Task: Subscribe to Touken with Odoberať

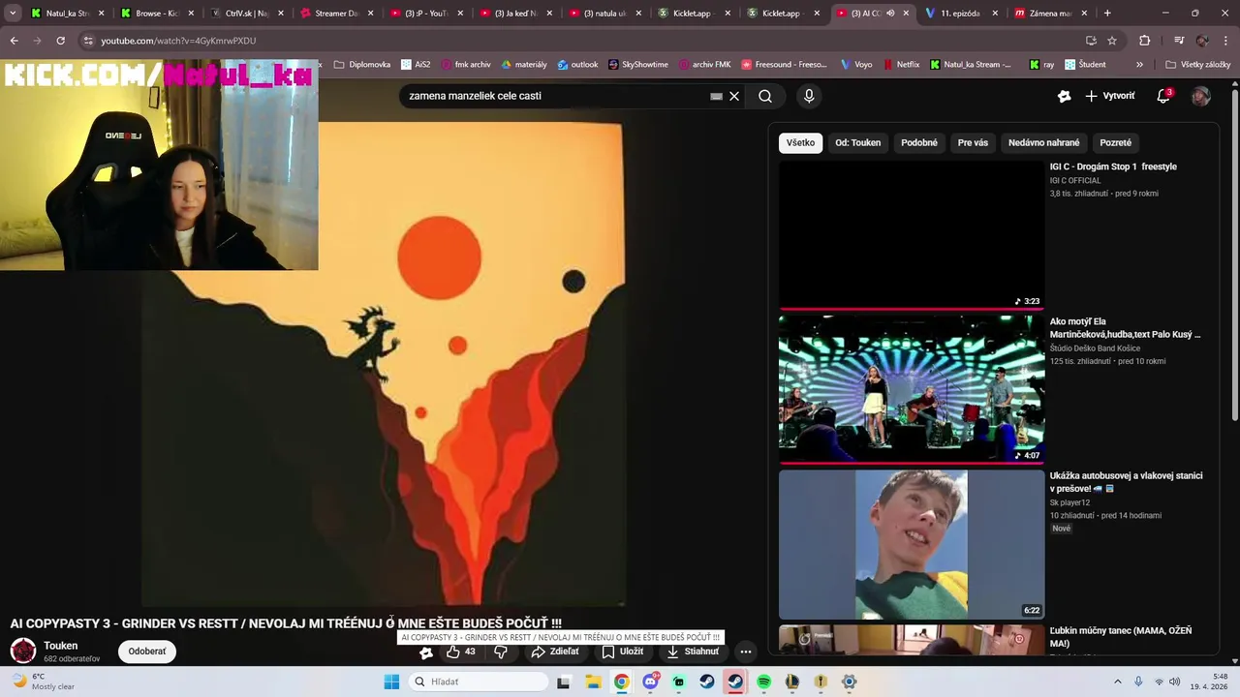Action: pyautogui.click(x=147, y=652)
